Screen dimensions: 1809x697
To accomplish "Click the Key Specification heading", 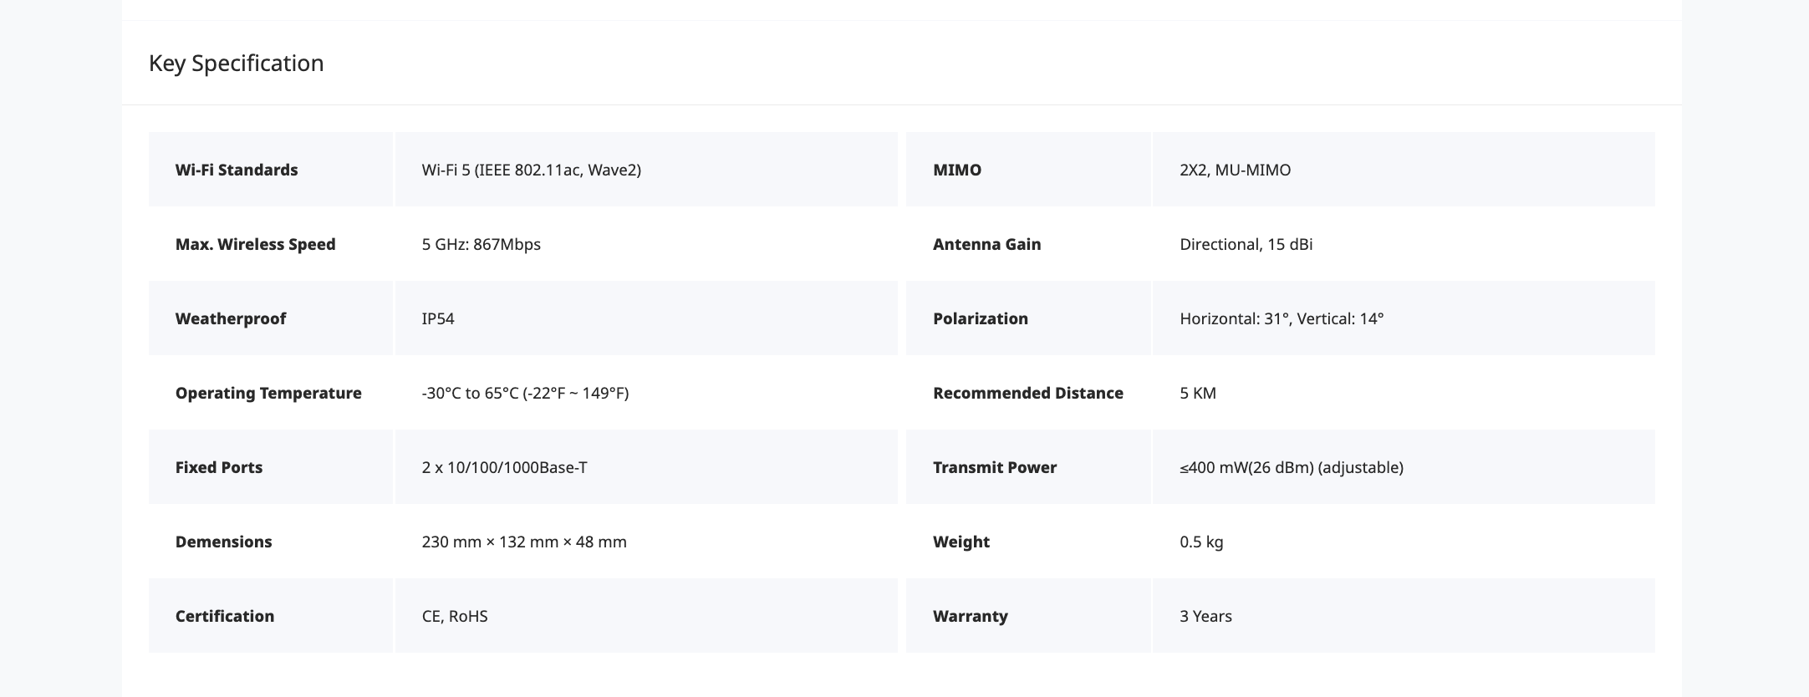I will (236, 64).
